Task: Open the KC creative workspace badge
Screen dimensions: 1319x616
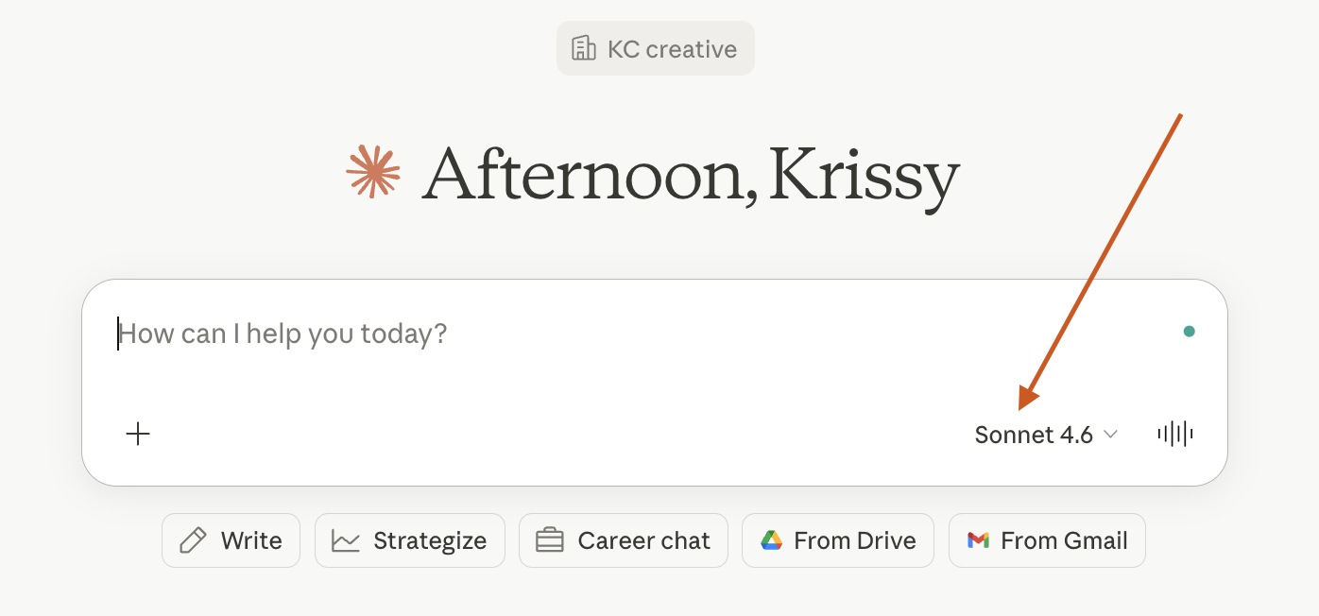Action: click(x=656, y=48)
